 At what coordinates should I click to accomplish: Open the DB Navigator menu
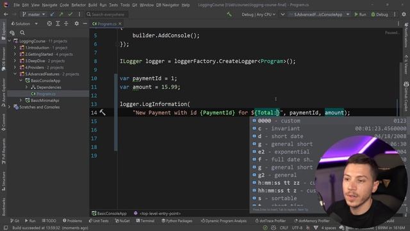167,5
